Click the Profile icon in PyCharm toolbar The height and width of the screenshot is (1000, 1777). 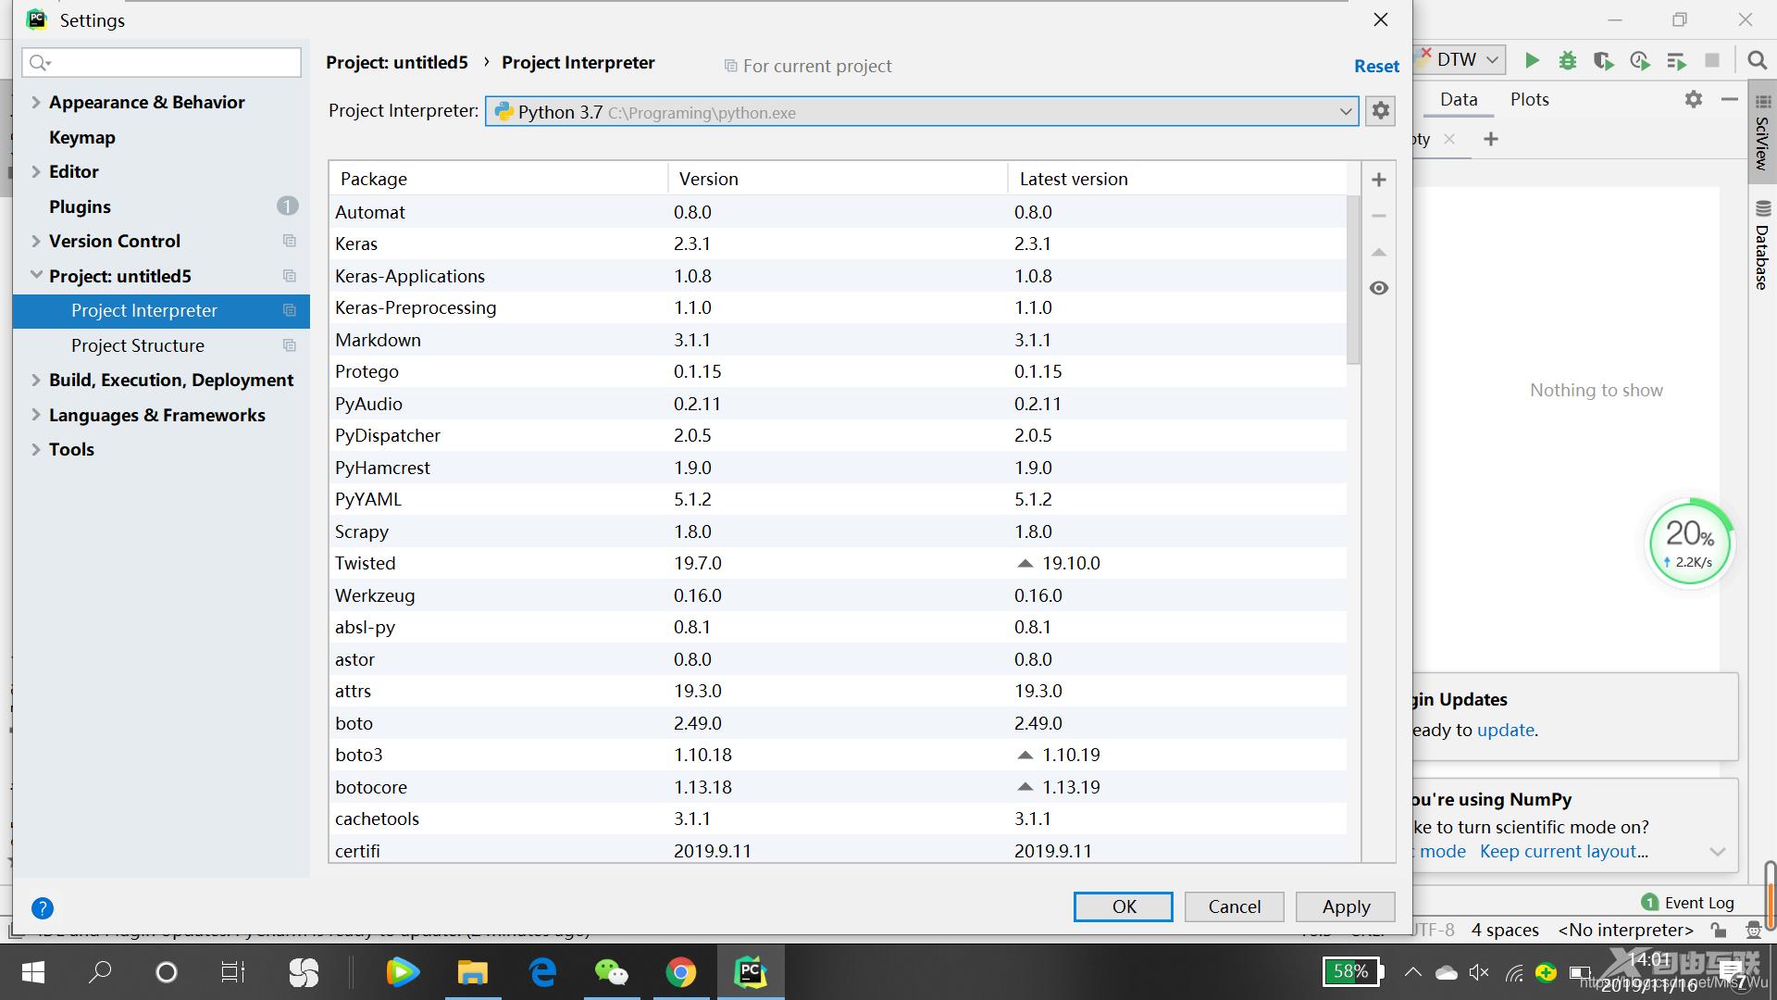tap(1640, 60)
